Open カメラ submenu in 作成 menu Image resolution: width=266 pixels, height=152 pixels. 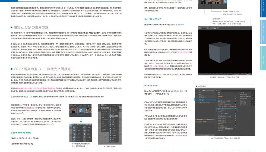[105, 122]
